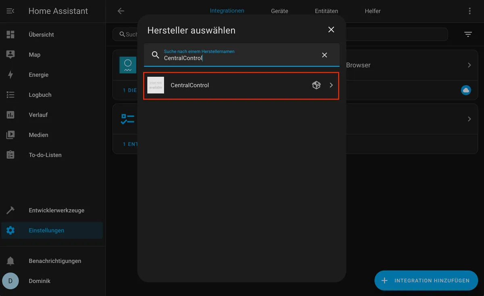Screen dimensions: 484x296
Task: Clear the manufacturer search field
Action: [324, 55]
